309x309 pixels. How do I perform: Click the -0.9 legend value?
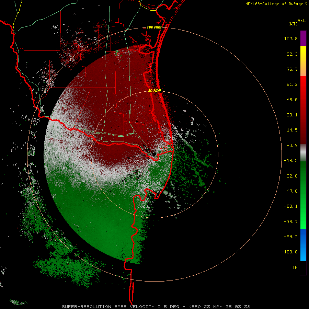tap(292, 146)
